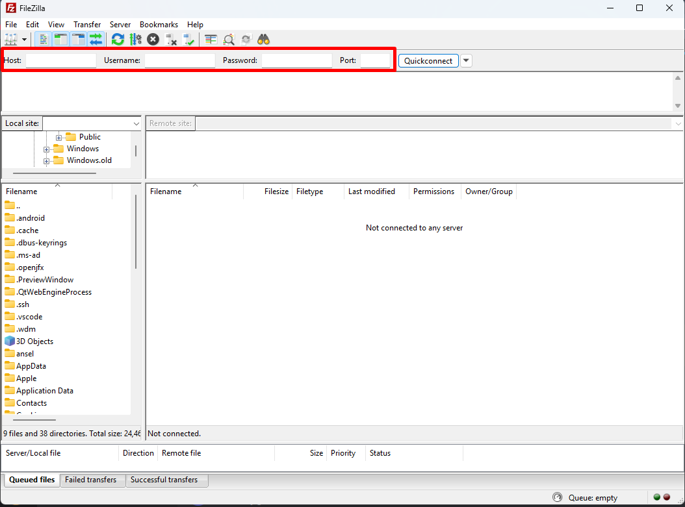
Task: Toggle the message log display
Action: click(x=43, y=39)
